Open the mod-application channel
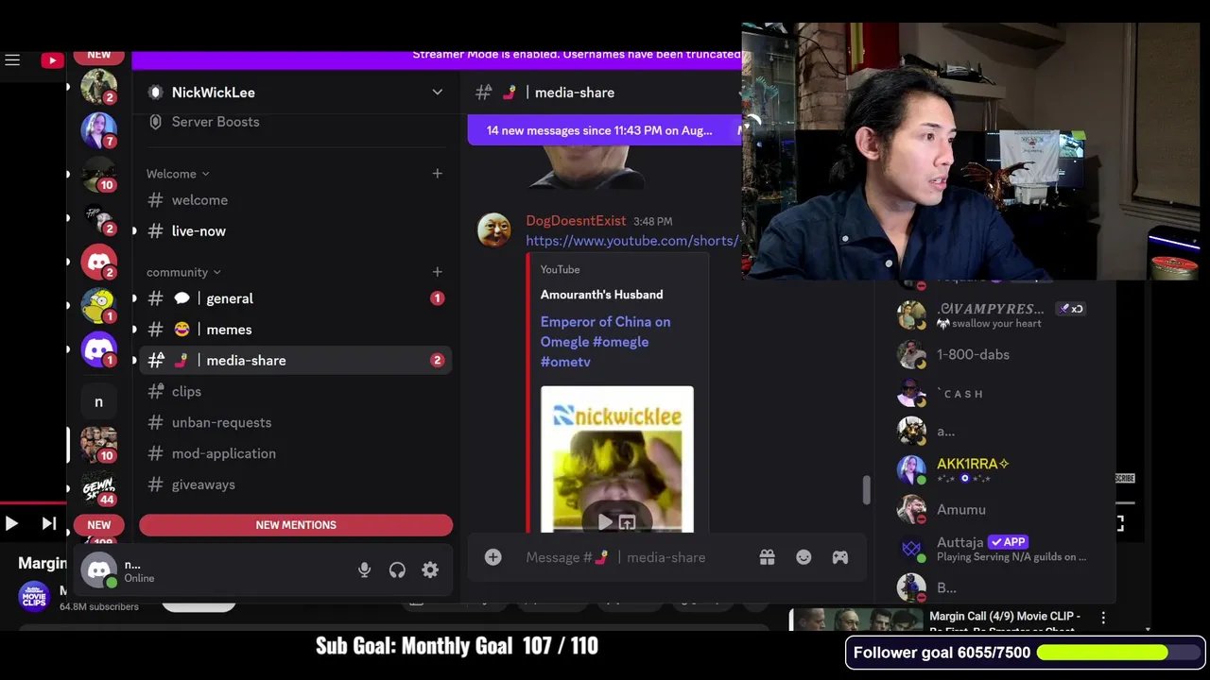Viewport: 1210px width, 680px height. 296,453
